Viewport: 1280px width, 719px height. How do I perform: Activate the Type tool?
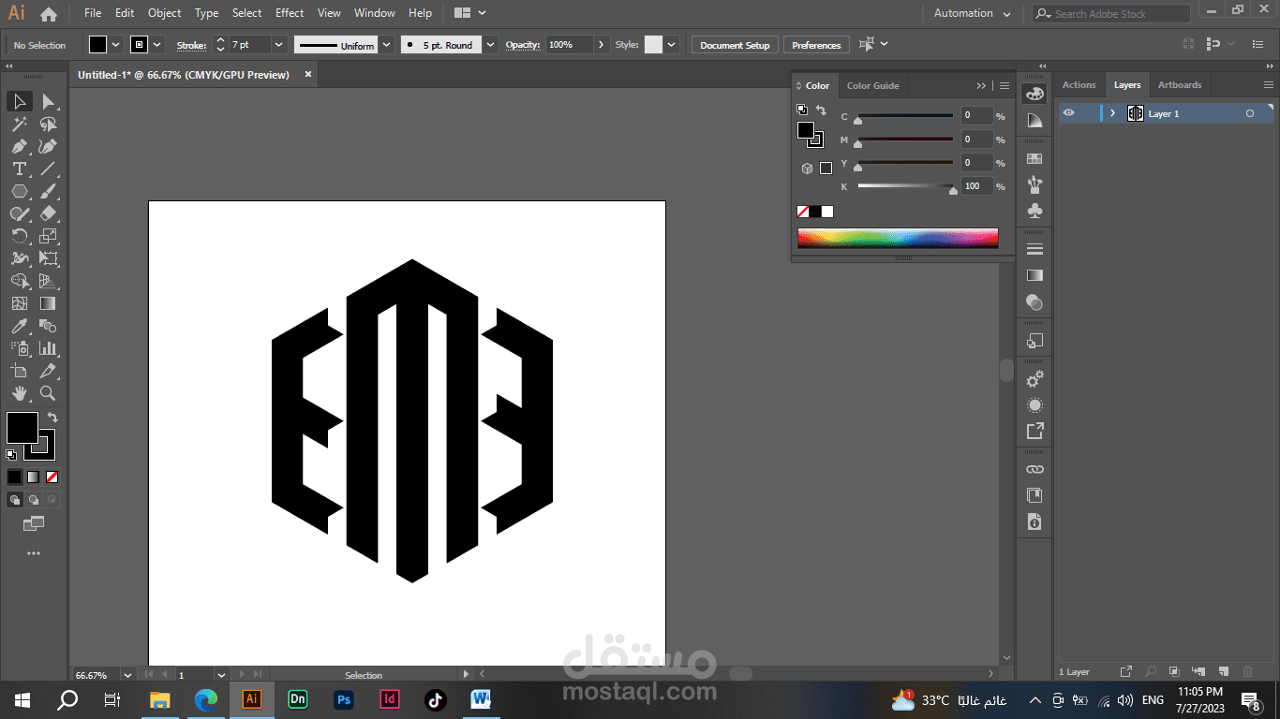point(19,169)
